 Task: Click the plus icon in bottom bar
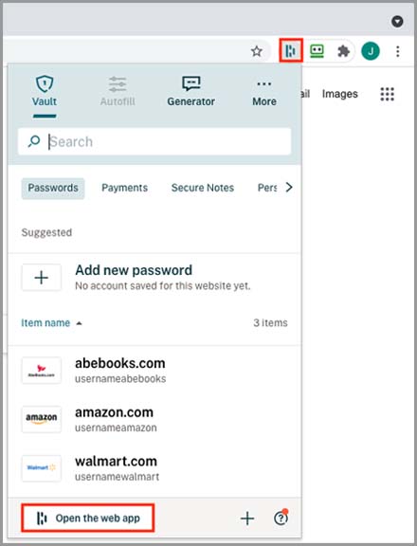coord(247,519)
